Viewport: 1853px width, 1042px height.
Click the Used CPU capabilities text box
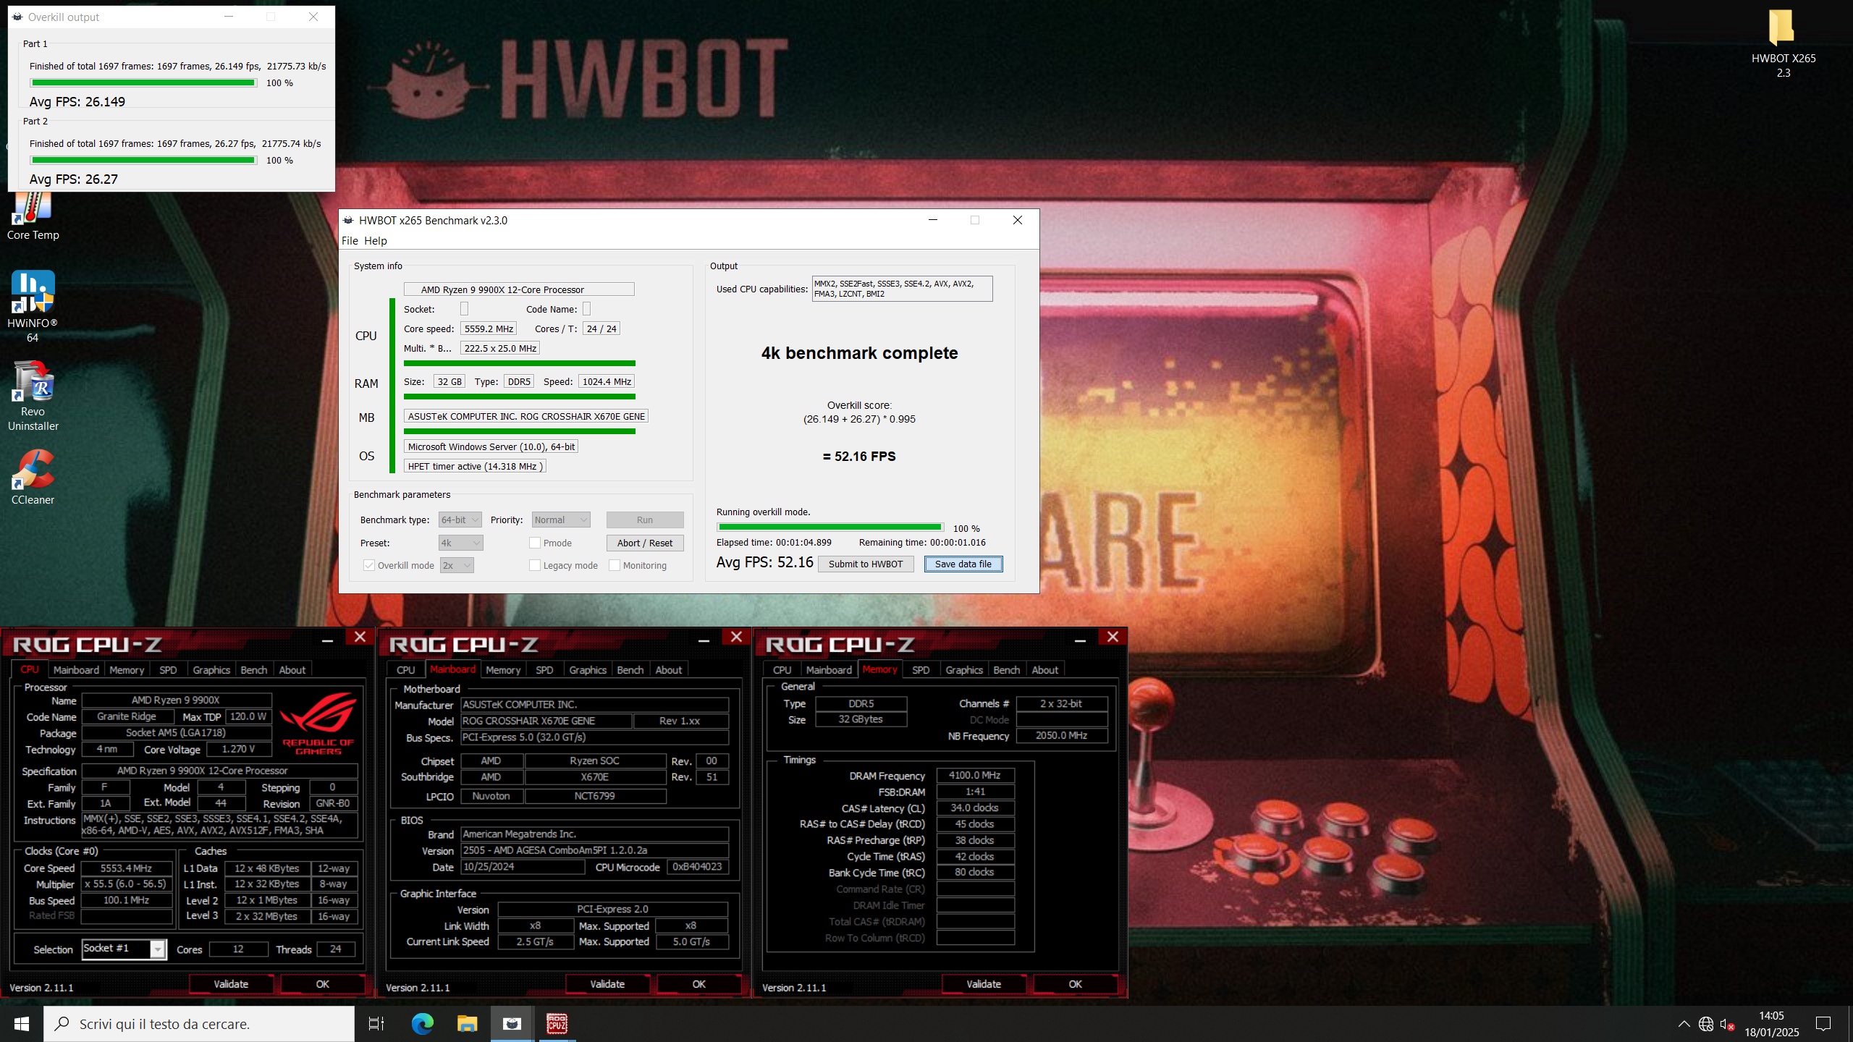pos(902,289)
